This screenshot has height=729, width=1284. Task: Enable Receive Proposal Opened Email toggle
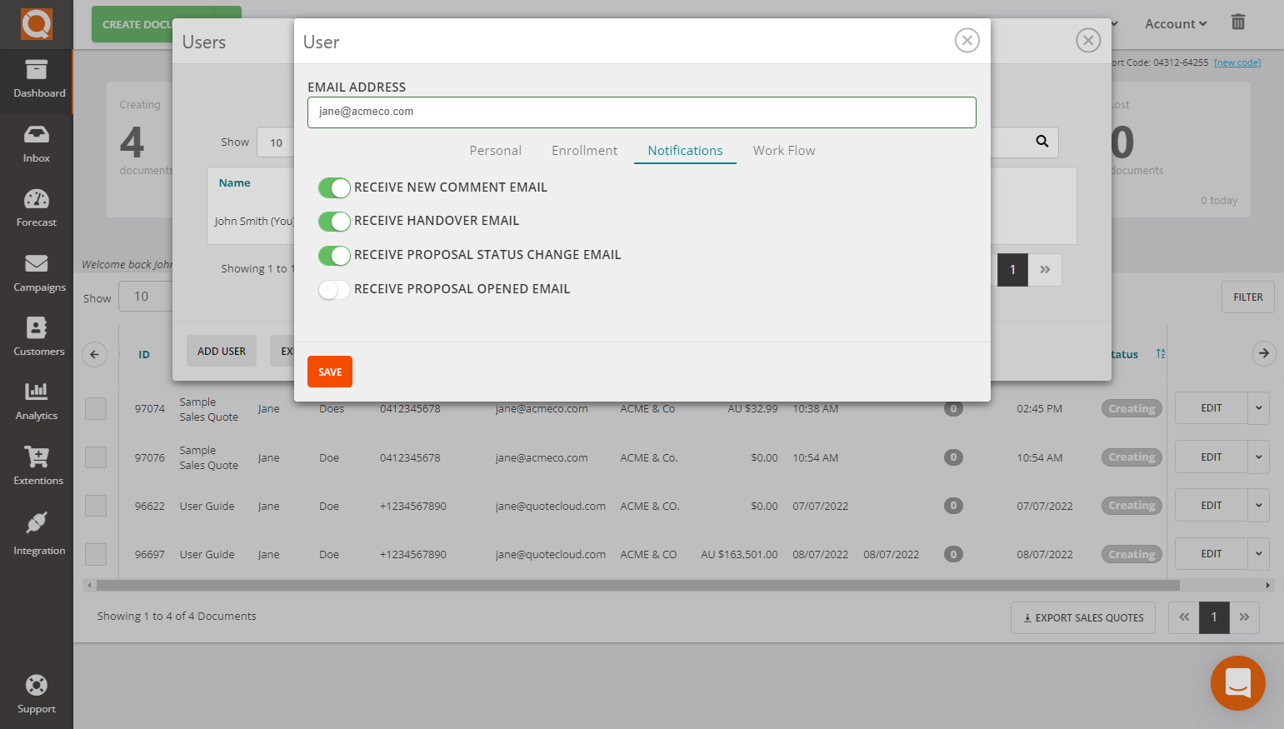click(x=334, y=290)
